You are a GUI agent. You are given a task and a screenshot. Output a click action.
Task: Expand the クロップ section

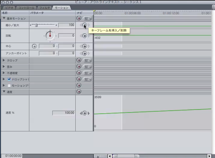tap(4, 60)
